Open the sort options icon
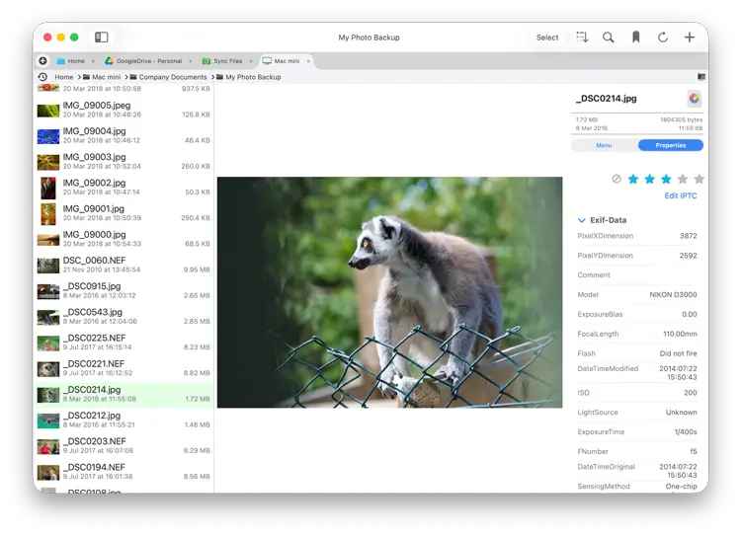Image resolution: width=741 pixels, height=536 pixels. 582,38
